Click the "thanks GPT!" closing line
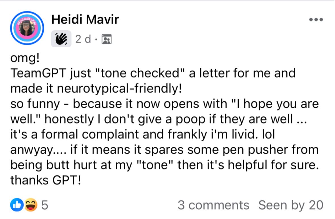Viewport: 335px width, 219px height. (x=46, y=180)
